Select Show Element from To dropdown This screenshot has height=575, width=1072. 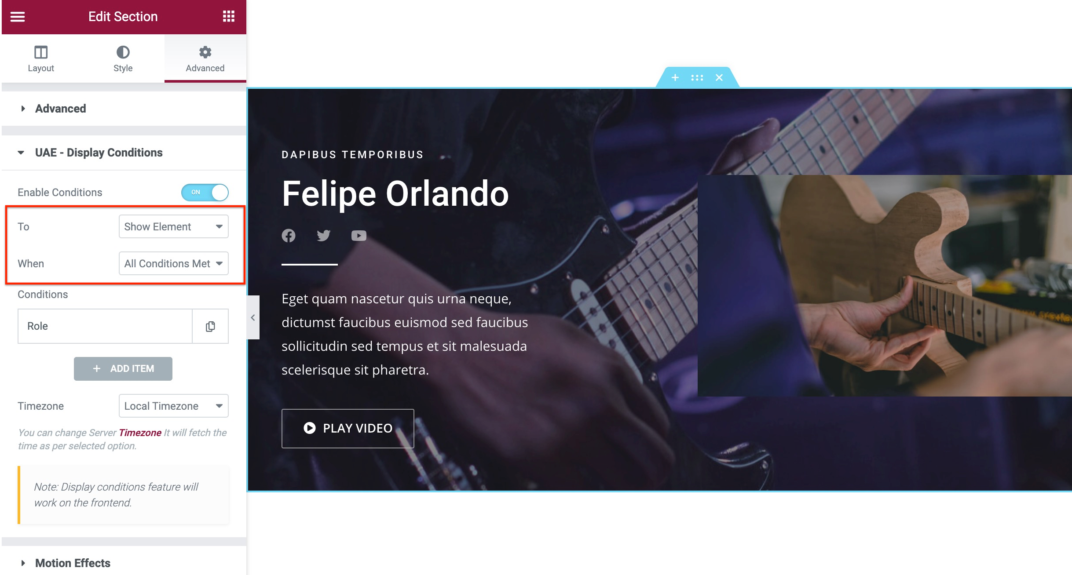(173, 226)
